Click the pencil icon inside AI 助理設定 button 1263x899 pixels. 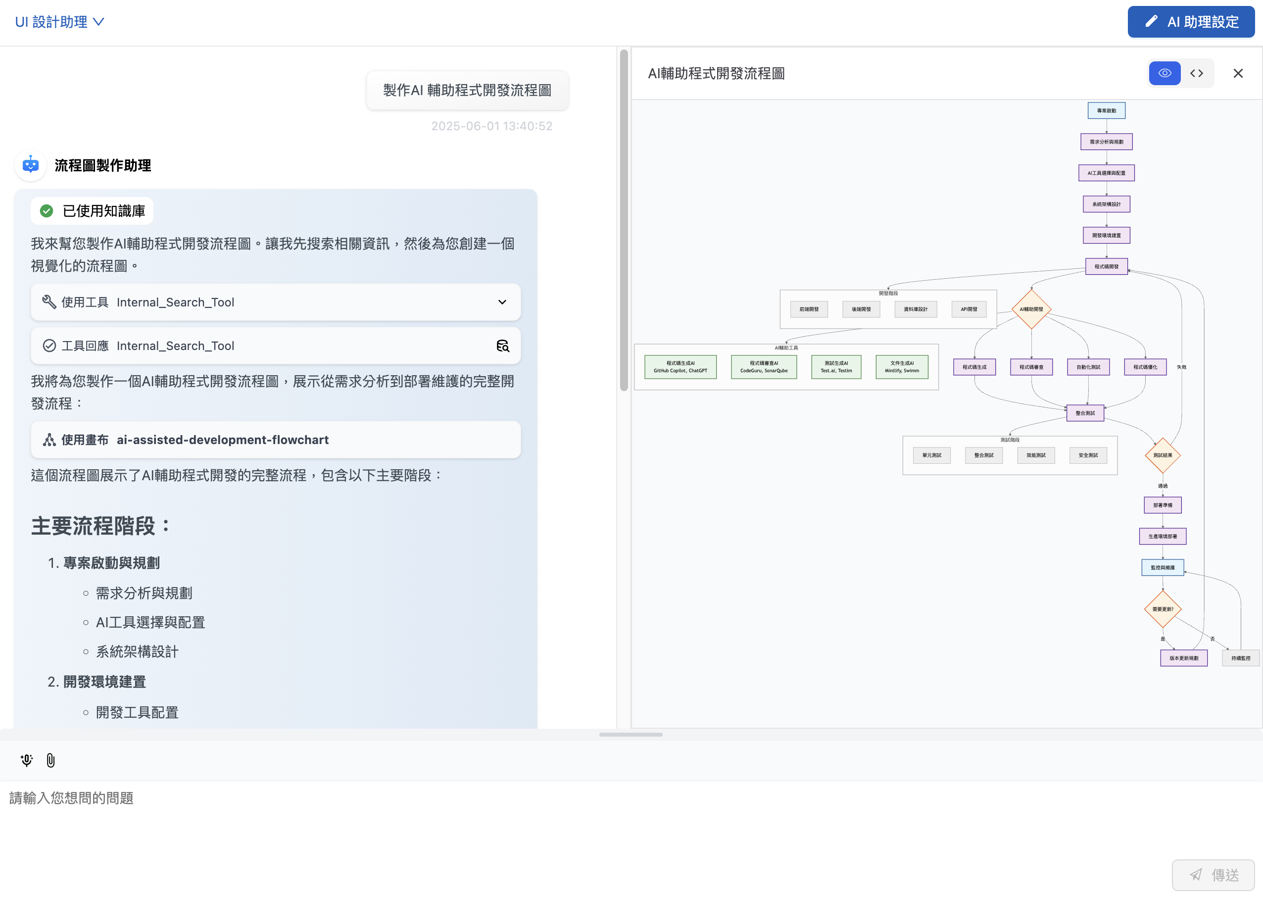tap(1151, 22)
